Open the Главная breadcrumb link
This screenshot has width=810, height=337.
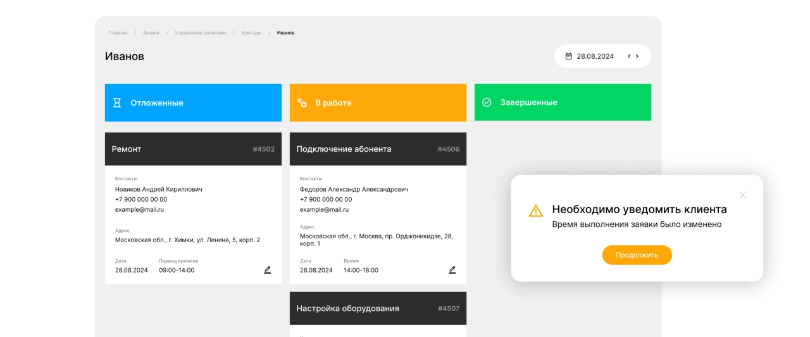[x=118, y=33]
